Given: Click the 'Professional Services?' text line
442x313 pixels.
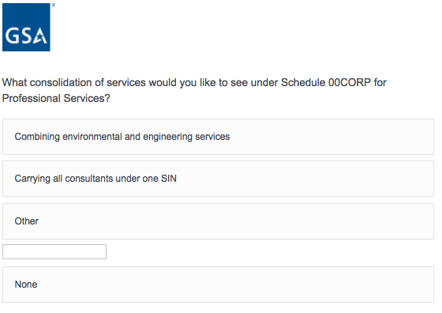Looking at the screenshot, I should [56, 99].
